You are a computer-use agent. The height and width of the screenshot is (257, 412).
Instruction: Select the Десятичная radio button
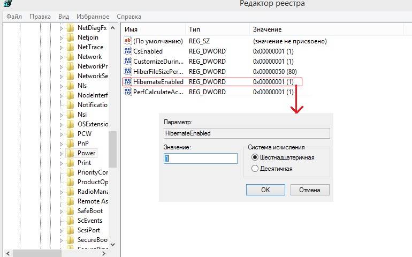click(x=255, y=169)
